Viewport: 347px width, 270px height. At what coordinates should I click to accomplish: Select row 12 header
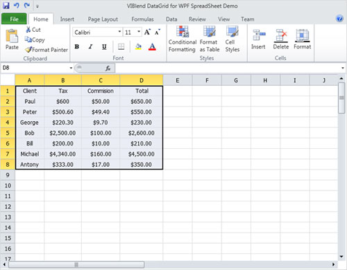[8, 206]
